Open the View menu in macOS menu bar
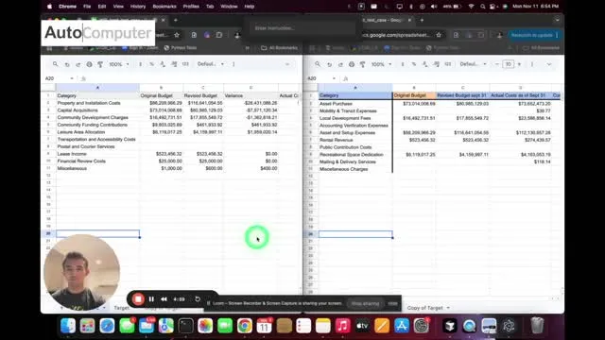This screenshot has height=340, width=605. point(118,7)
